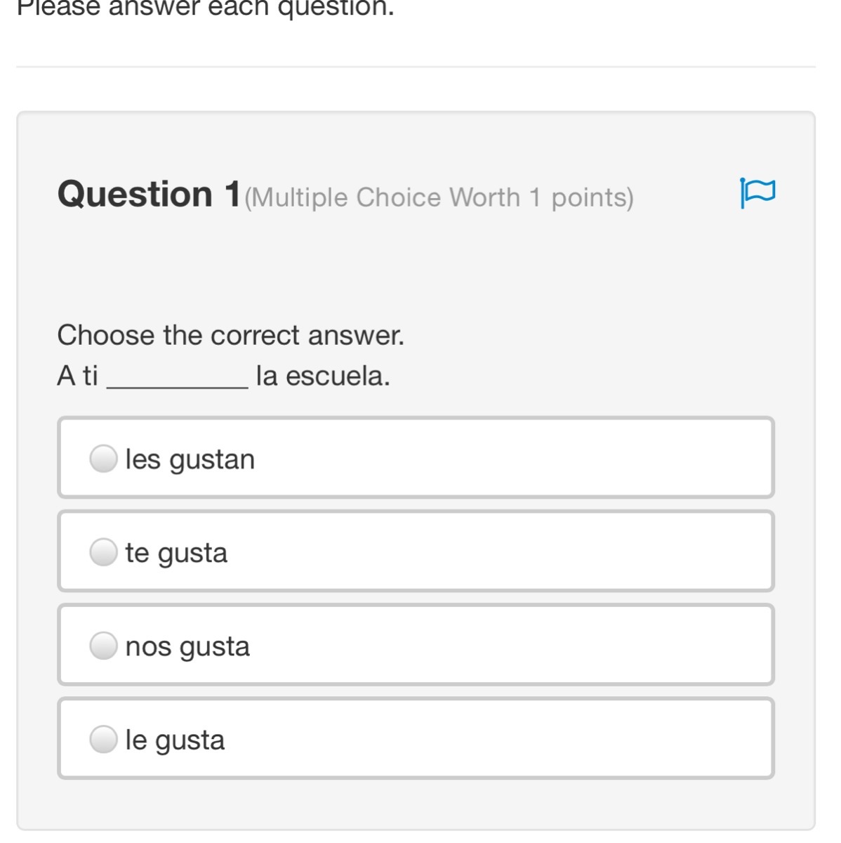Screen dimensions: 841x843
Task: Click the "te gusta" answer label text
Action: pyautogui.click(x=176, y=553)
